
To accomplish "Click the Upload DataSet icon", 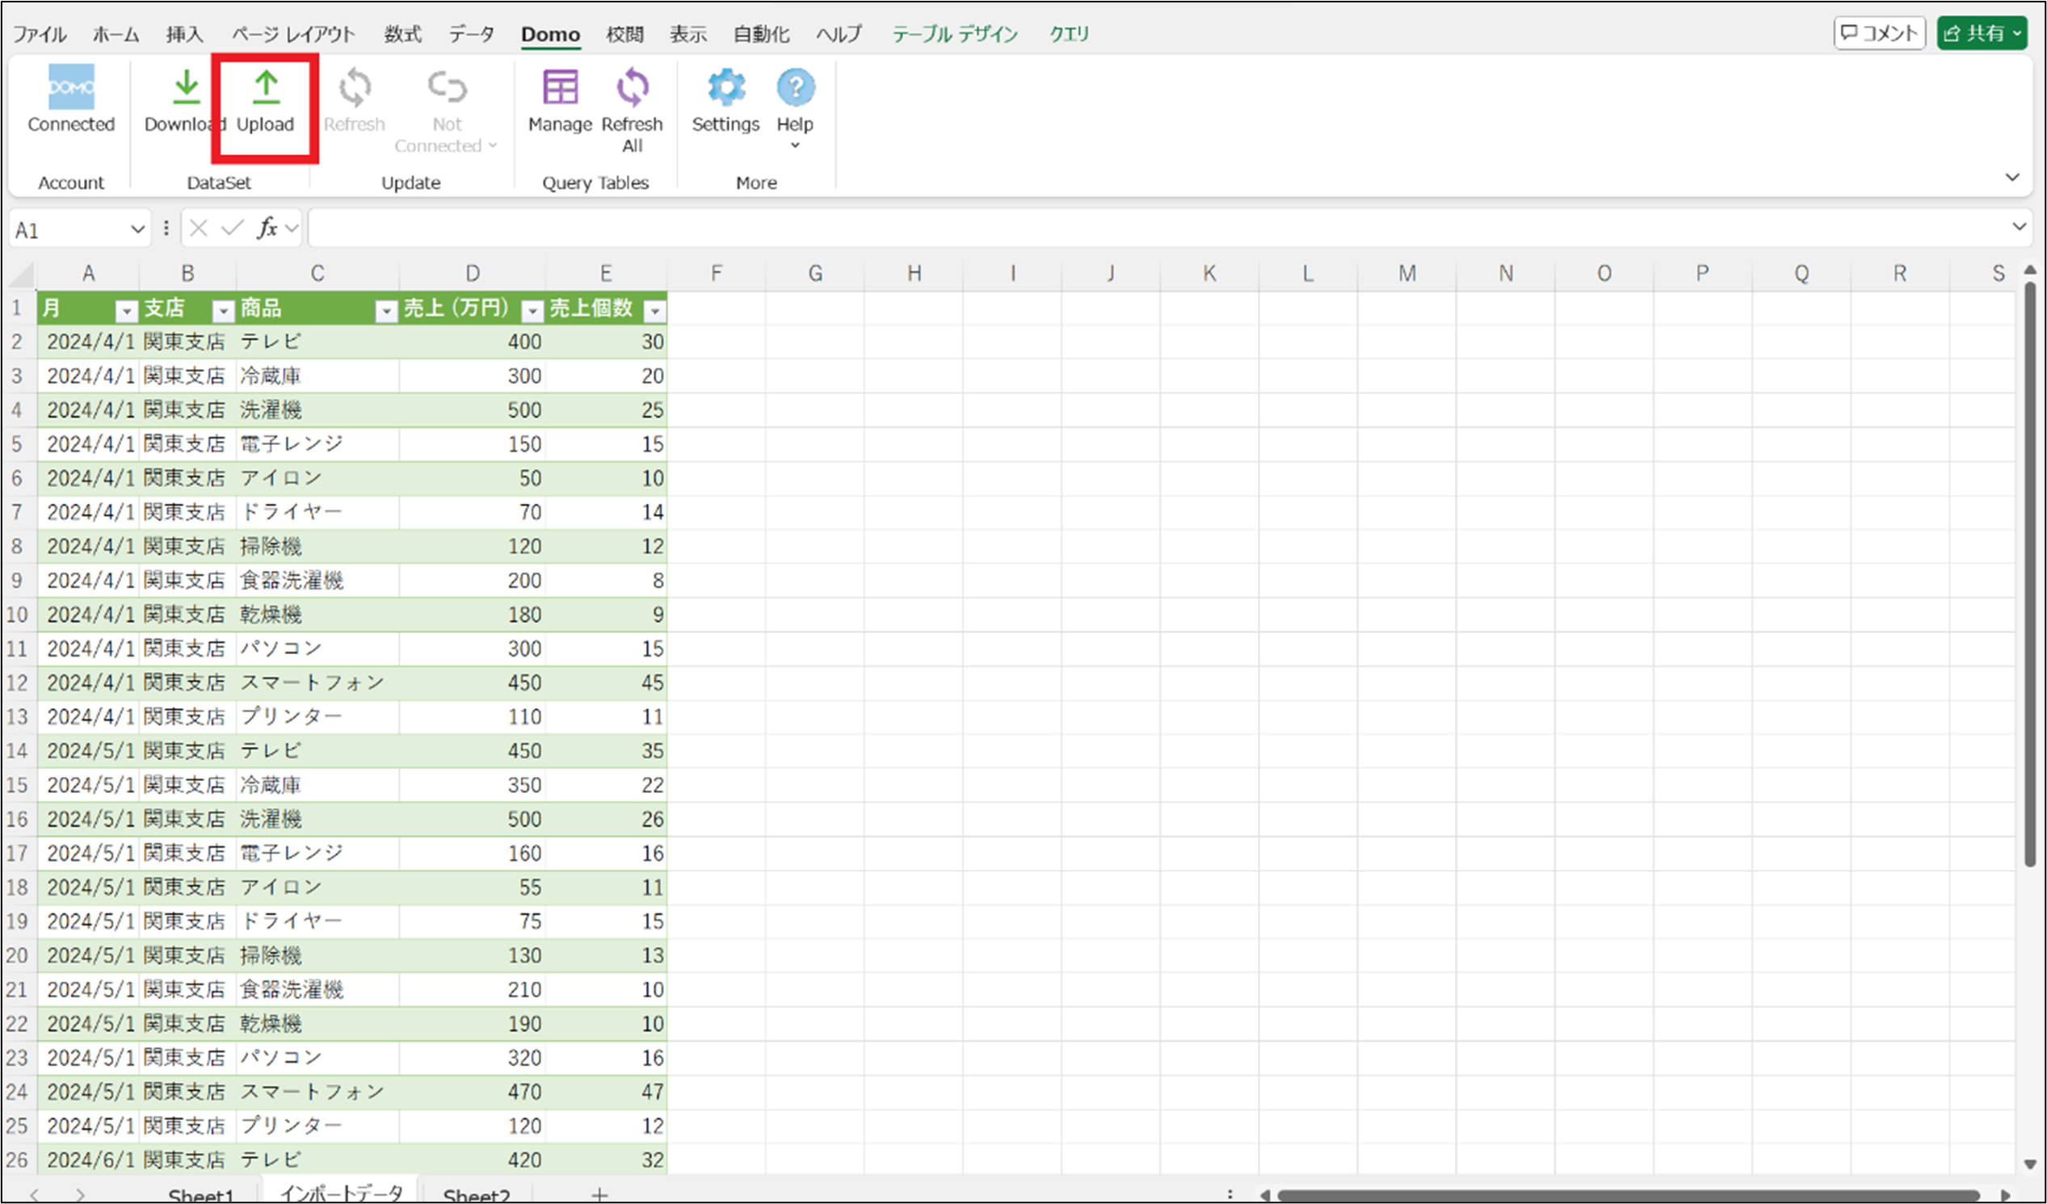I will (266, 88).
